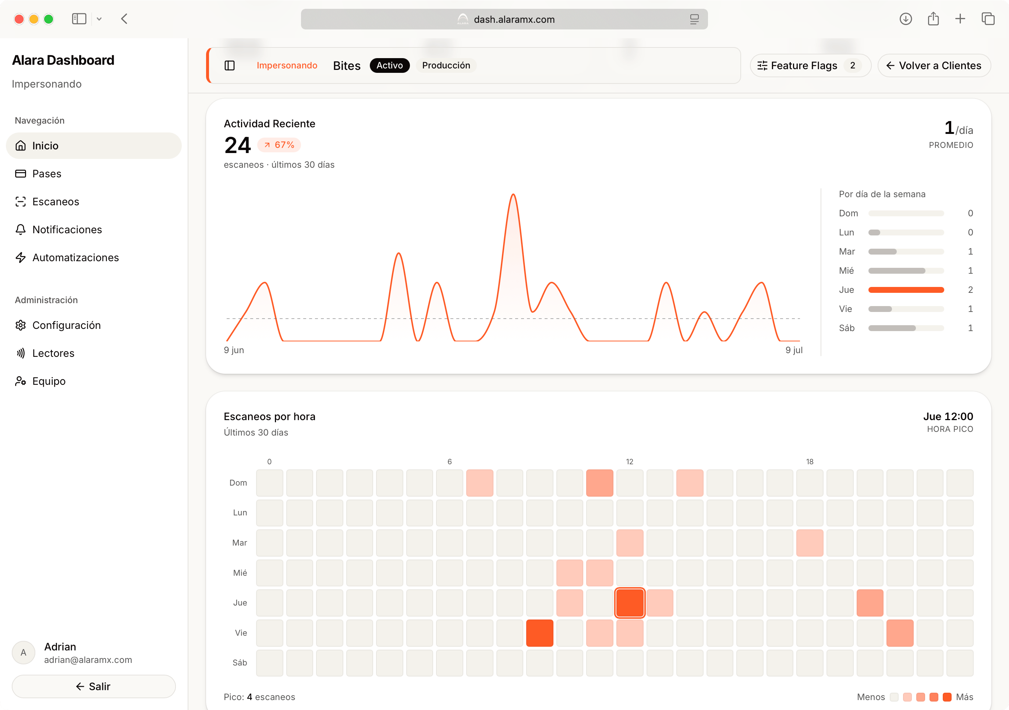Click the 67% trend badge
The width and height of the screenshot is (1009, 710).
coord(279,145)
